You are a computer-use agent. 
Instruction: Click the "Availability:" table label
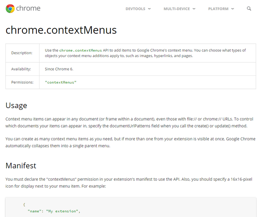pyautogui.click(x=21, y=69)
